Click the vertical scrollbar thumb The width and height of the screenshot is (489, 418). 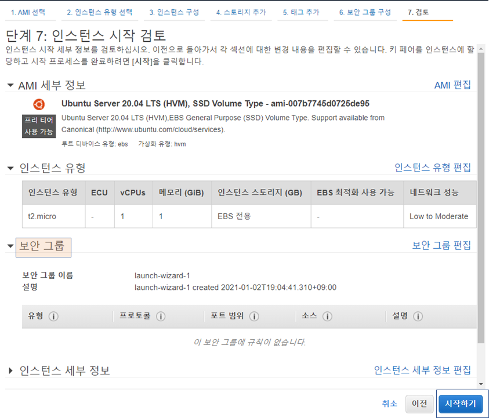coord(481,198)
